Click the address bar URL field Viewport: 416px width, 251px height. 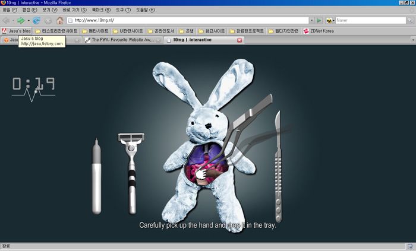click(188, 20)
